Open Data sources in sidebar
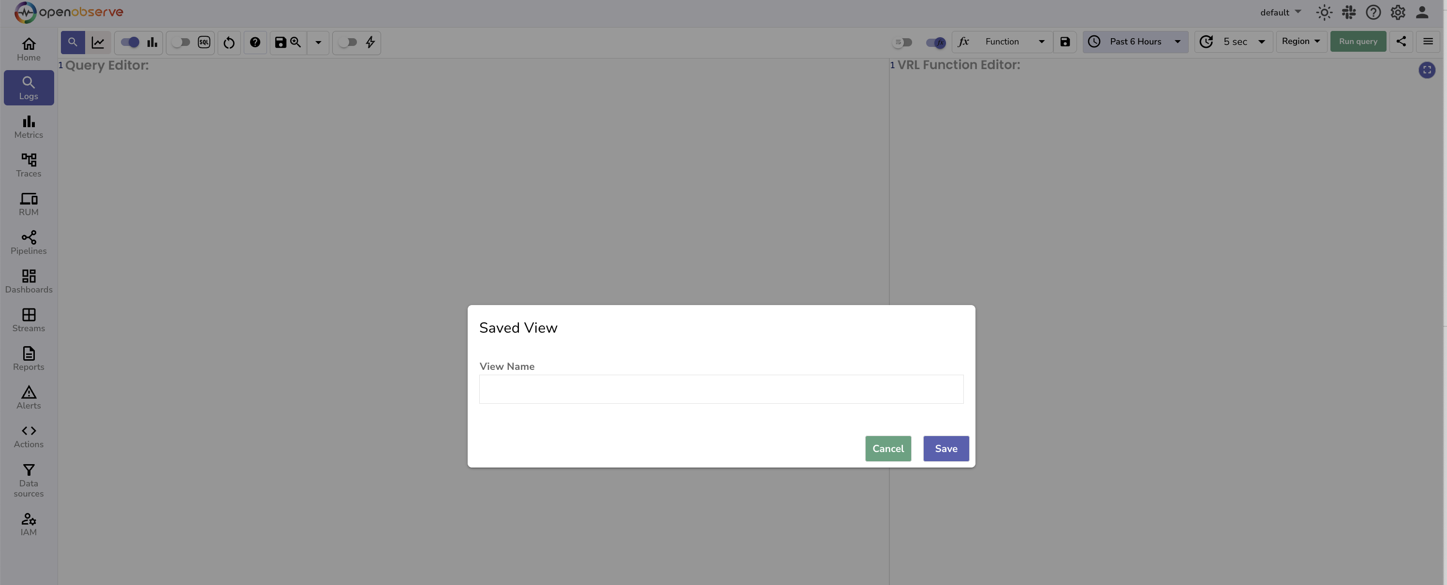The height and width of the screenshot is (585, 1447). tap(29, 480)
